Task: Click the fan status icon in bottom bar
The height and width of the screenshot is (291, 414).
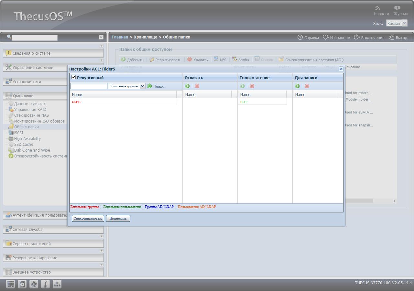Action: click(34, 284)
